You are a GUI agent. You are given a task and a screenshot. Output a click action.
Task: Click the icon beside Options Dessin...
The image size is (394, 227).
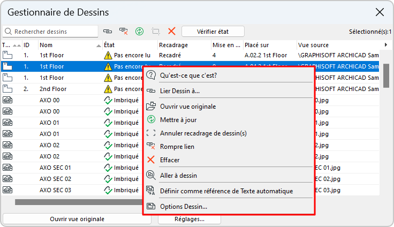click(x=151, y=206)
